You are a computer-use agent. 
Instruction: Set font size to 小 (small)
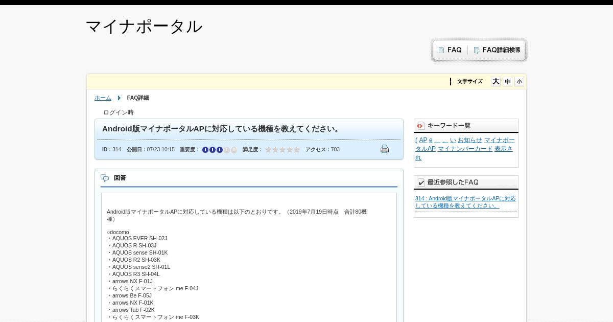pyautogui.click(x=519, y=82)
